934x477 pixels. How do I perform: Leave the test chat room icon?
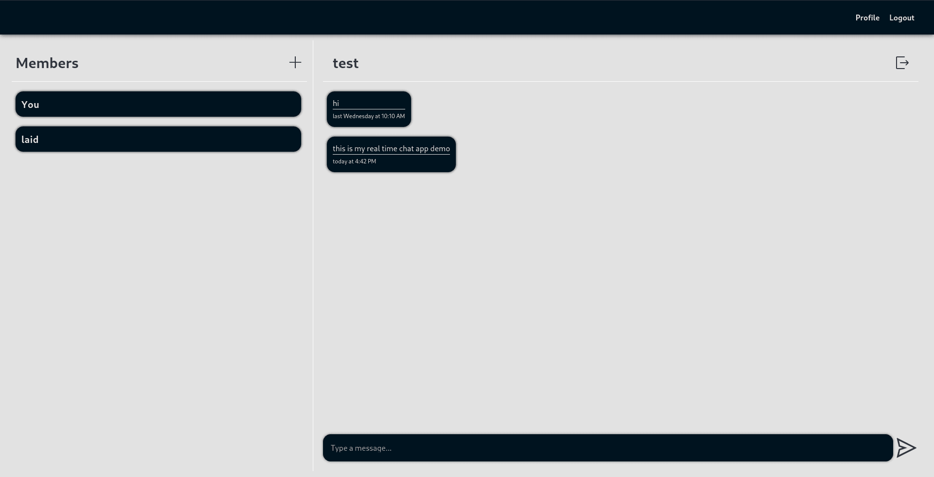[x=902, y=63]
